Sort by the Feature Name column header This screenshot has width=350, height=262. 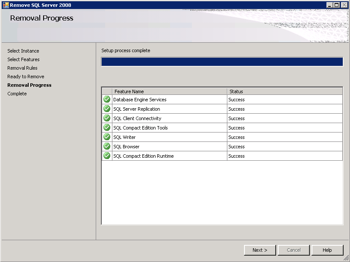click(170, 91)
